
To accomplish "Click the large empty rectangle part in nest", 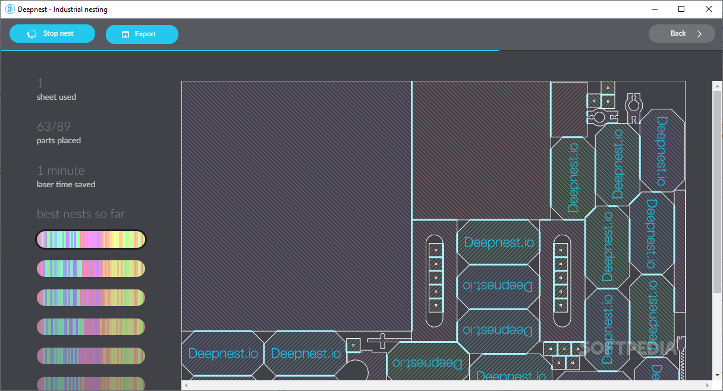I will point(297,206).
